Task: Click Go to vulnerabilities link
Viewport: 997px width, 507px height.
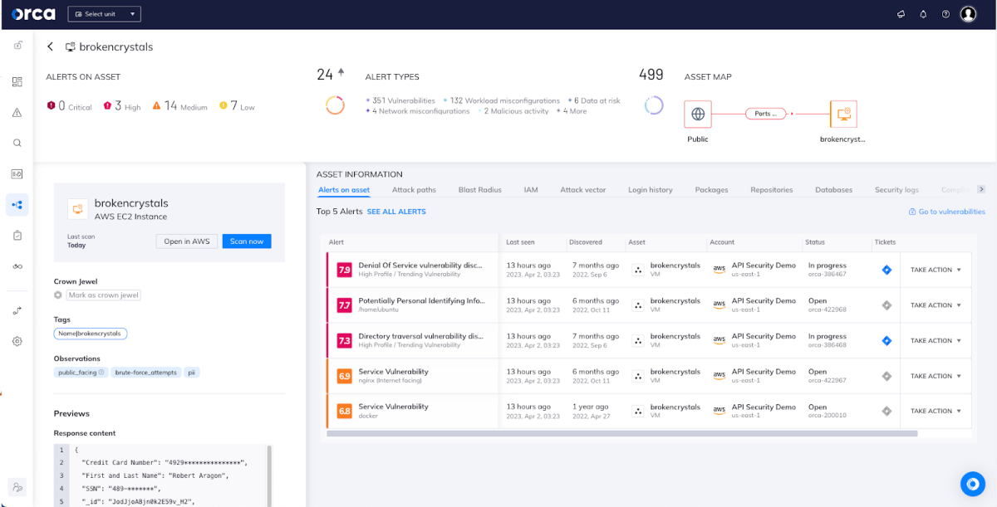Action: click(946, 212)
